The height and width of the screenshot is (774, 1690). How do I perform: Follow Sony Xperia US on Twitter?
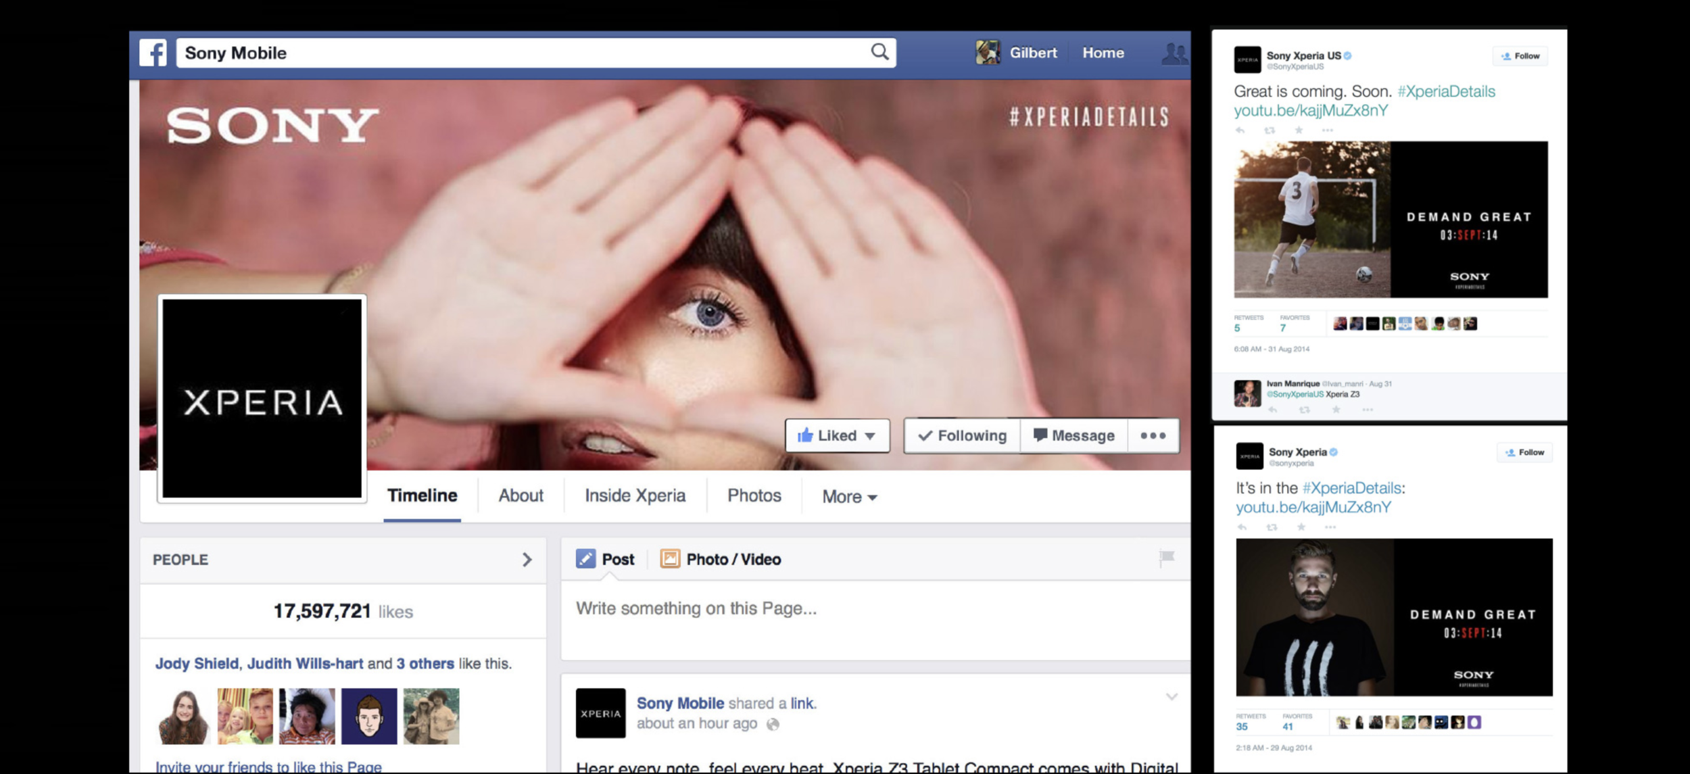point(1520,56)
